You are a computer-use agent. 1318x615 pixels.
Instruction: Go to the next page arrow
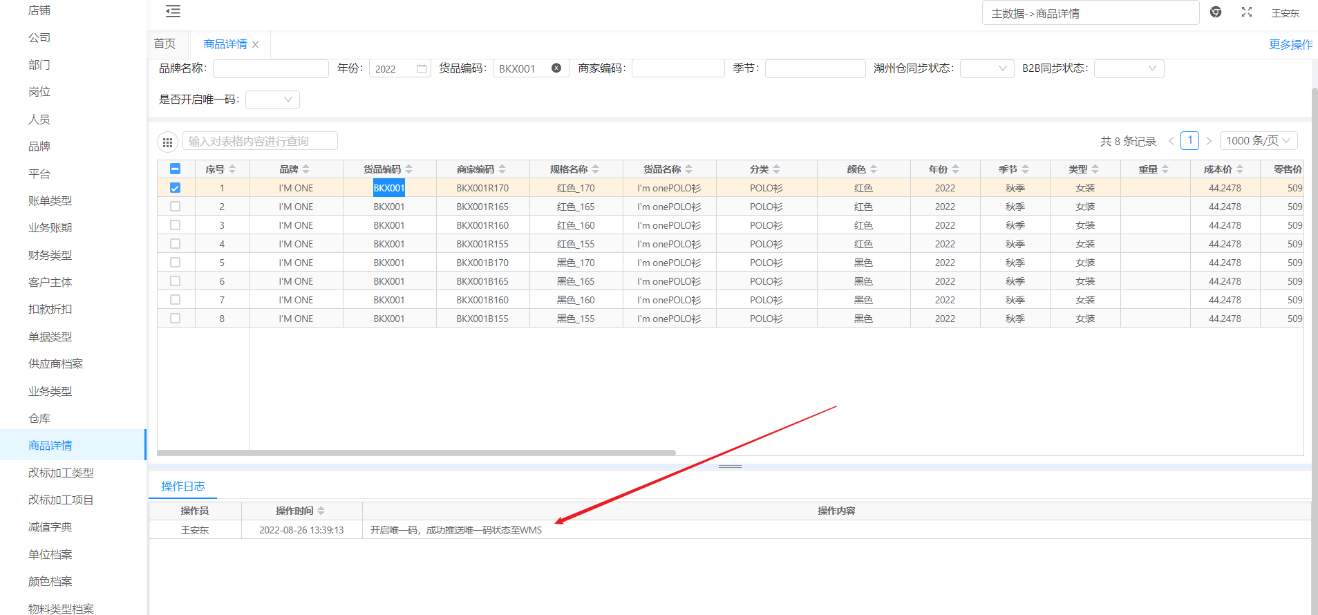[1209, 141]
